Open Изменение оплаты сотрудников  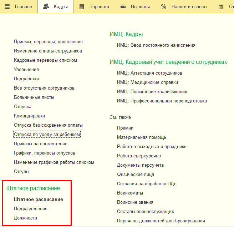(x=48, y=51)
